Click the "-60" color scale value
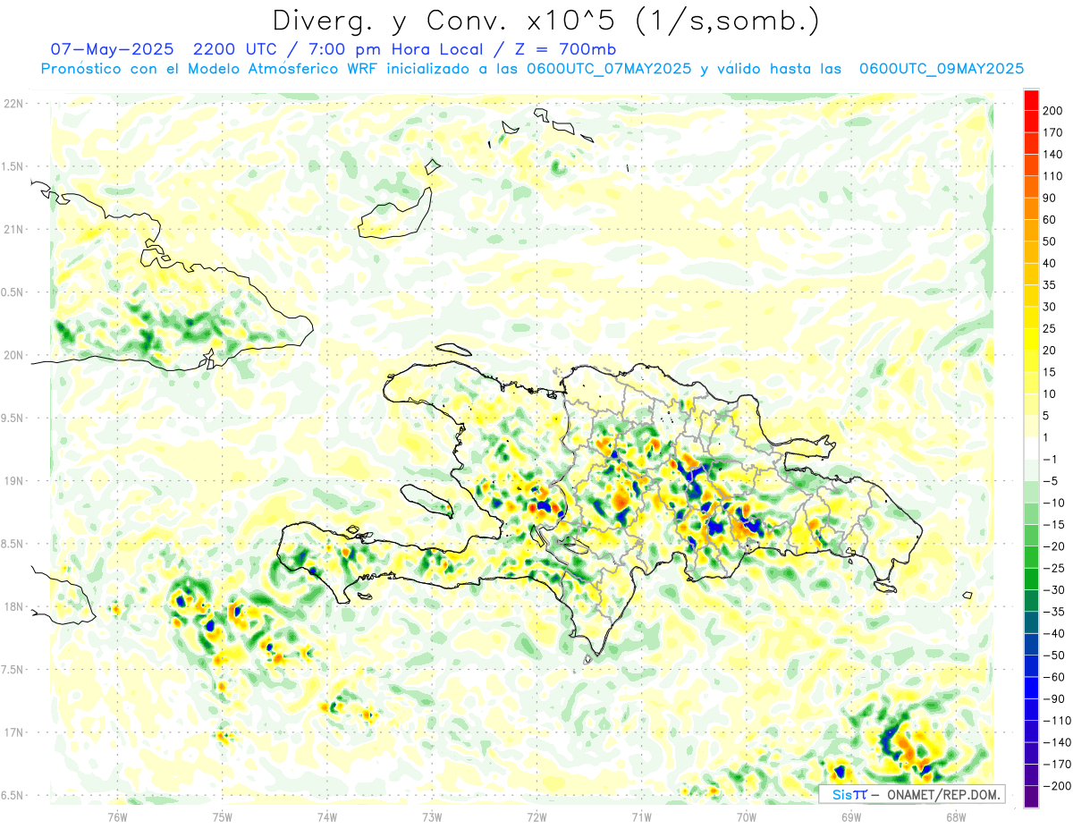Screen dimensions: 1073x829 point(1056,677)
